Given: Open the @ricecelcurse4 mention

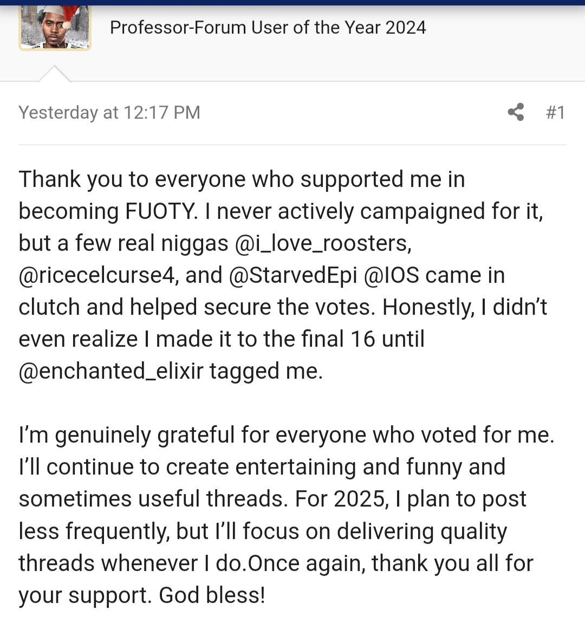Looking at the screenshot, I should (97, 275).
